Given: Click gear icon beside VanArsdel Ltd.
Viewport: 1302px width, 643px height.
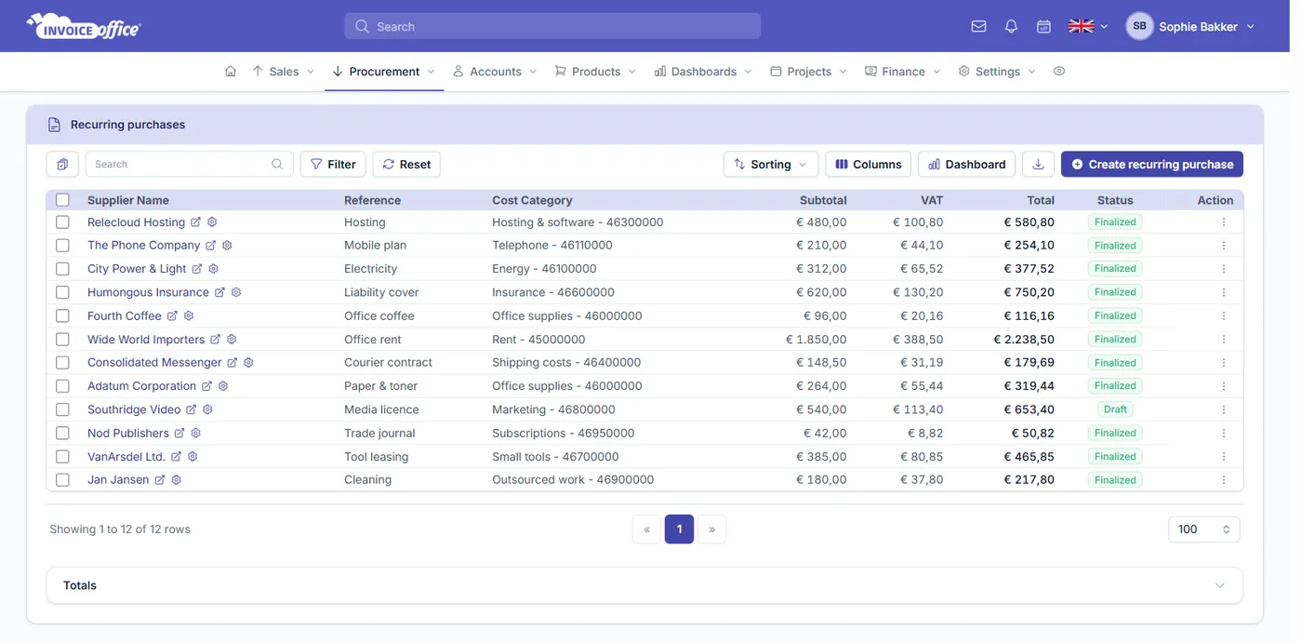Looking at the screenshot, I should coord(193,457).
